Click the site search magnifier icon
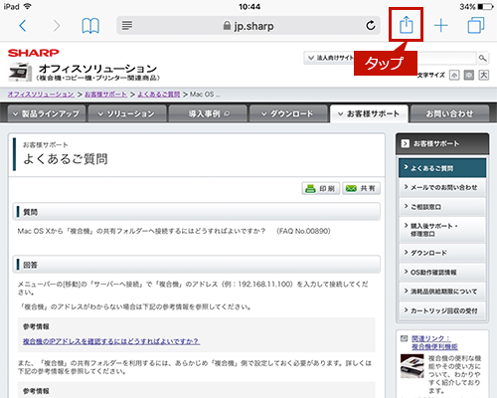Screen dimensions: 497x398 (x=482, y=58)
